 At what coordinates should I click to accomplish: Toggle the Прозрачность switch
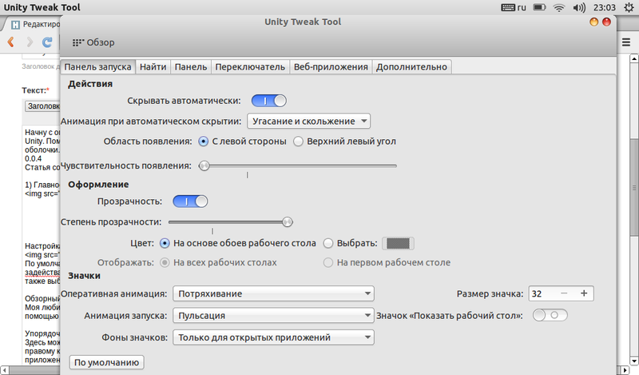(x=190, y=201)
